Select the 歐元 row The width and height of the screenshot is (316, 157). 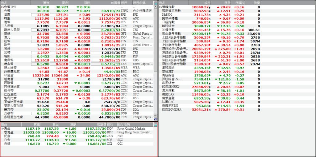(77, 45)
